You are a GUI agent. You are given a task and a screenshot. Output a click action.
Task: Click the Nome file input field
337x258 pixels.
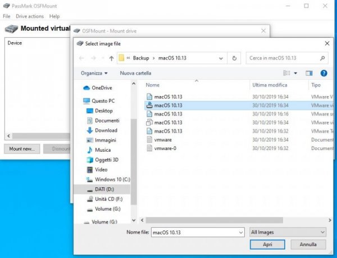(198, 232)
